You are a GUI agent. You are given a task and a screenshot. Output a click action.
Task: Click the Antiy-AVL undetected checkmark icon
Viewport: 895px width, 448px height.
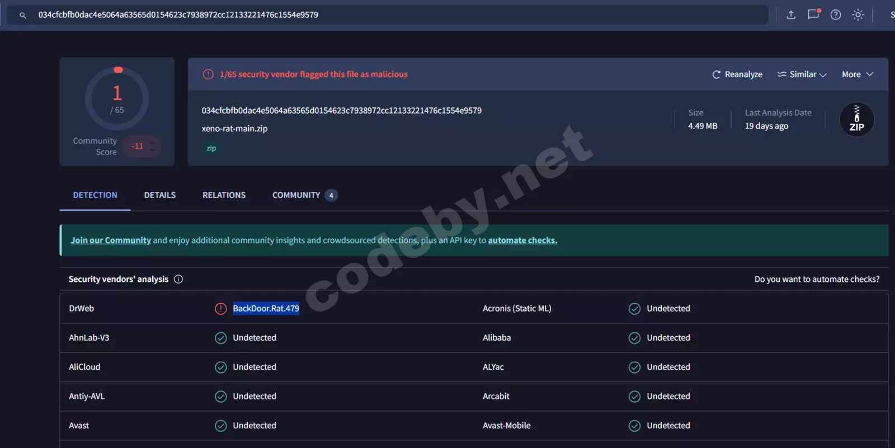[221, 397]
